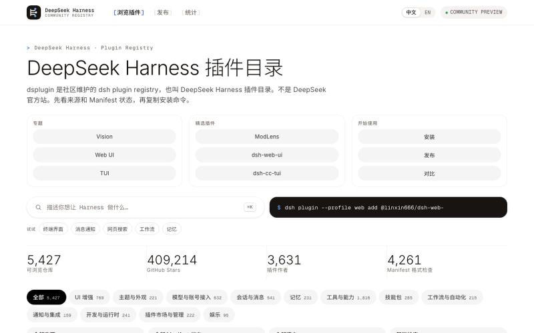Image resolution: width=534 pixels, height=333 pixels.
Task: Click the 开始使用 card label
Action: coord(368,123)
